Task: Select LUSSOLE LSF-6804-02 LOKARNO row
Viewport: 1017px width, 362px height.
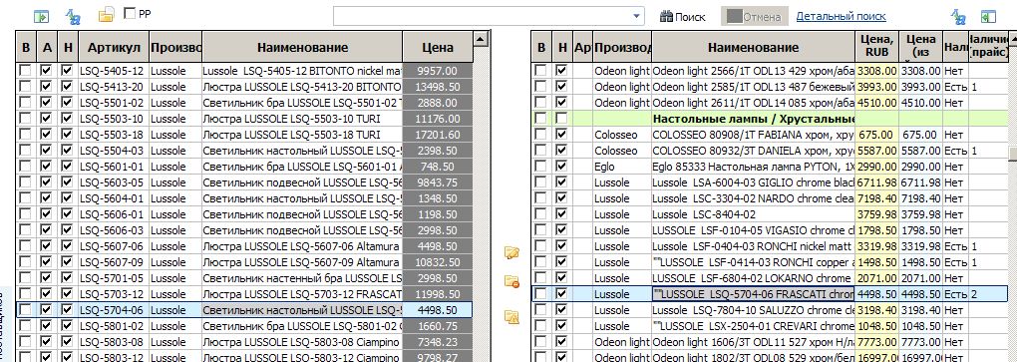Action: click(770, 278)
